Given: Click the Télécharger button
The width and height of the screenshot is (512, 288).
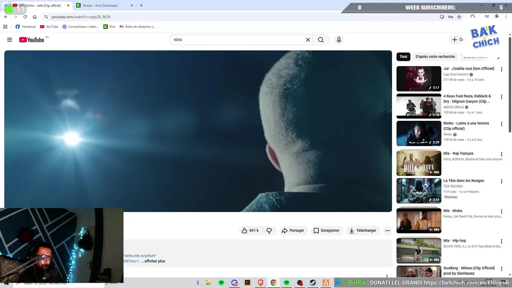Looking at the screenshot, I should coord(363,230).
